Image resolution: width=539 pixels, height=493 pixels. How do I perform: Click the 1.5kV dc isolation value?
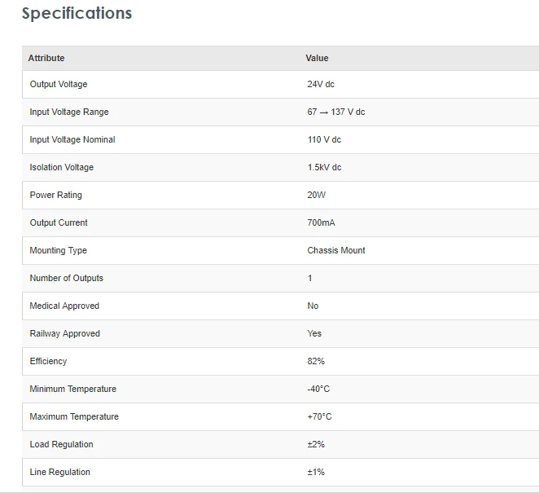click(x=324, y=167)
